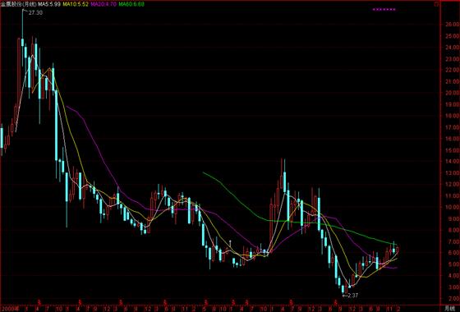Click the tall candlestick reaching 27.30

click(22, 38)
